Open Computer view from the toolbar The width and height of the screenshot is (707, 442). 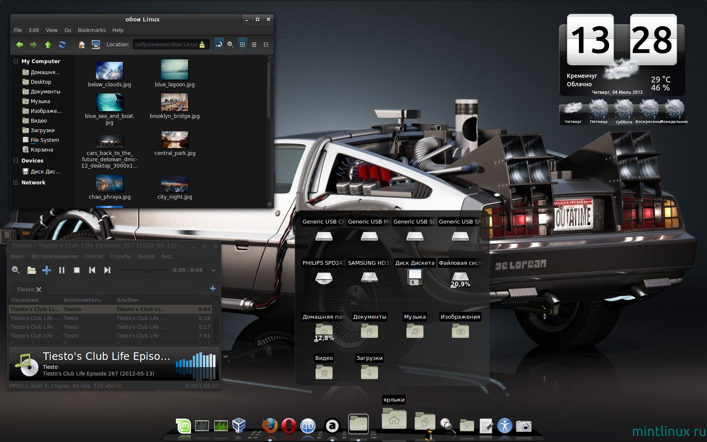pyautogui.click(x=96, y=45)
